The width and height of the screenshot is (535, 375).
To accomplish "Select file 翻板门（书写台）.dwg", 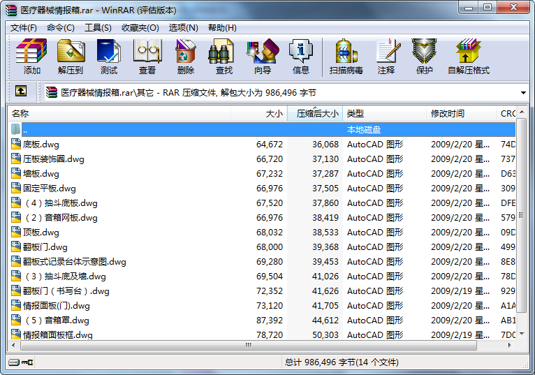I will (66, 291).
